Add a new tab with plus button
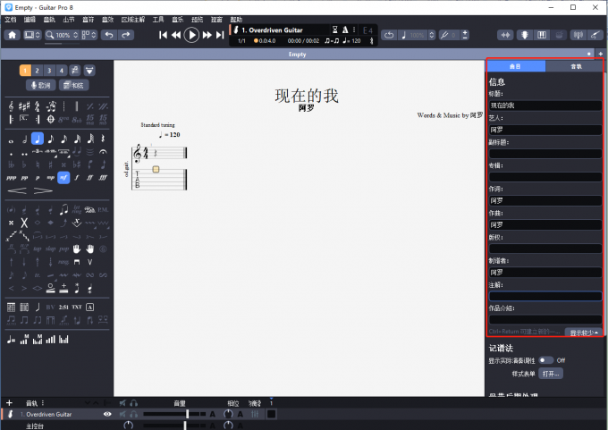Viewport: 608px width, 430px height. pyautogui.click(x=601, y=54)
